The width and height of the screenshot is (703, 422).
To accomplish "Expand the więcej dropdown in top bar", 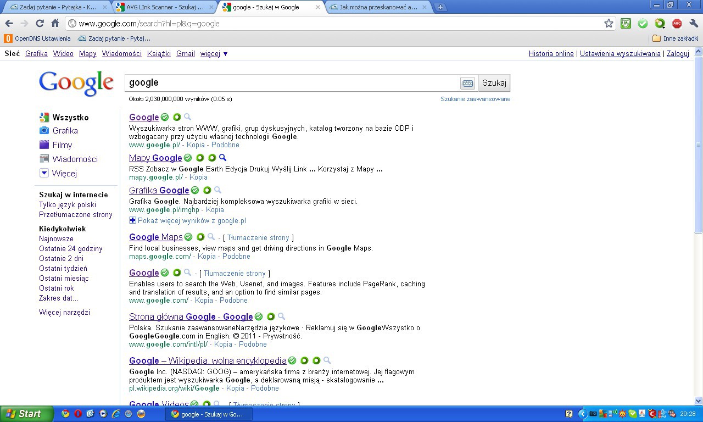I will [214, 54].
